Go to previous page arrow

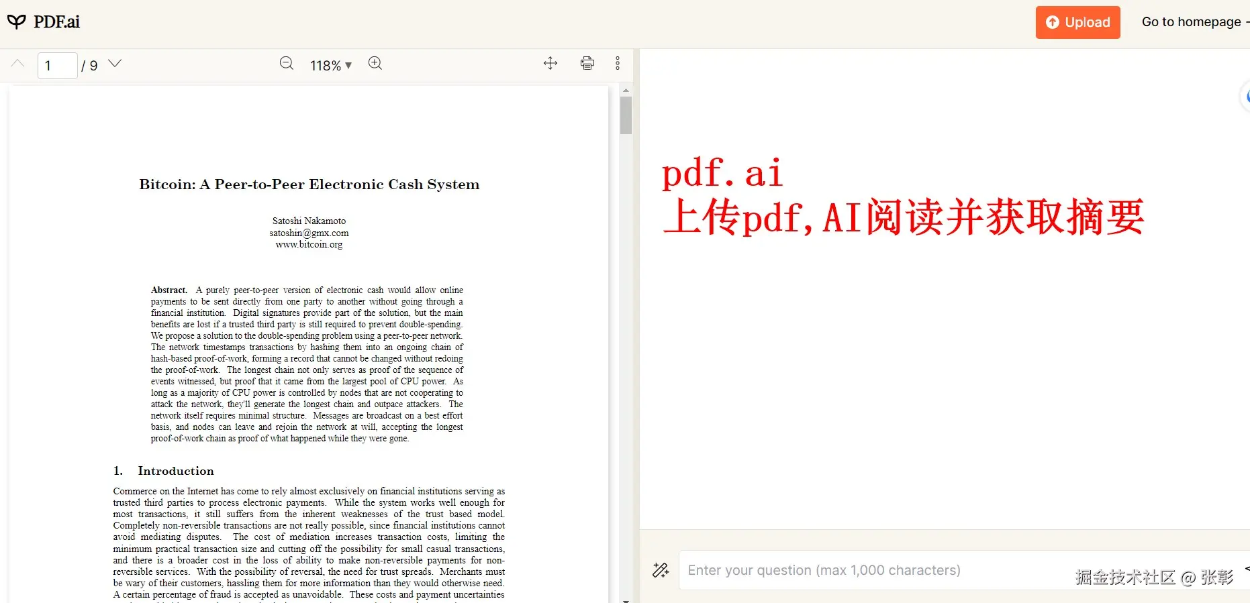pyautogui.click(x=18, y=64)
